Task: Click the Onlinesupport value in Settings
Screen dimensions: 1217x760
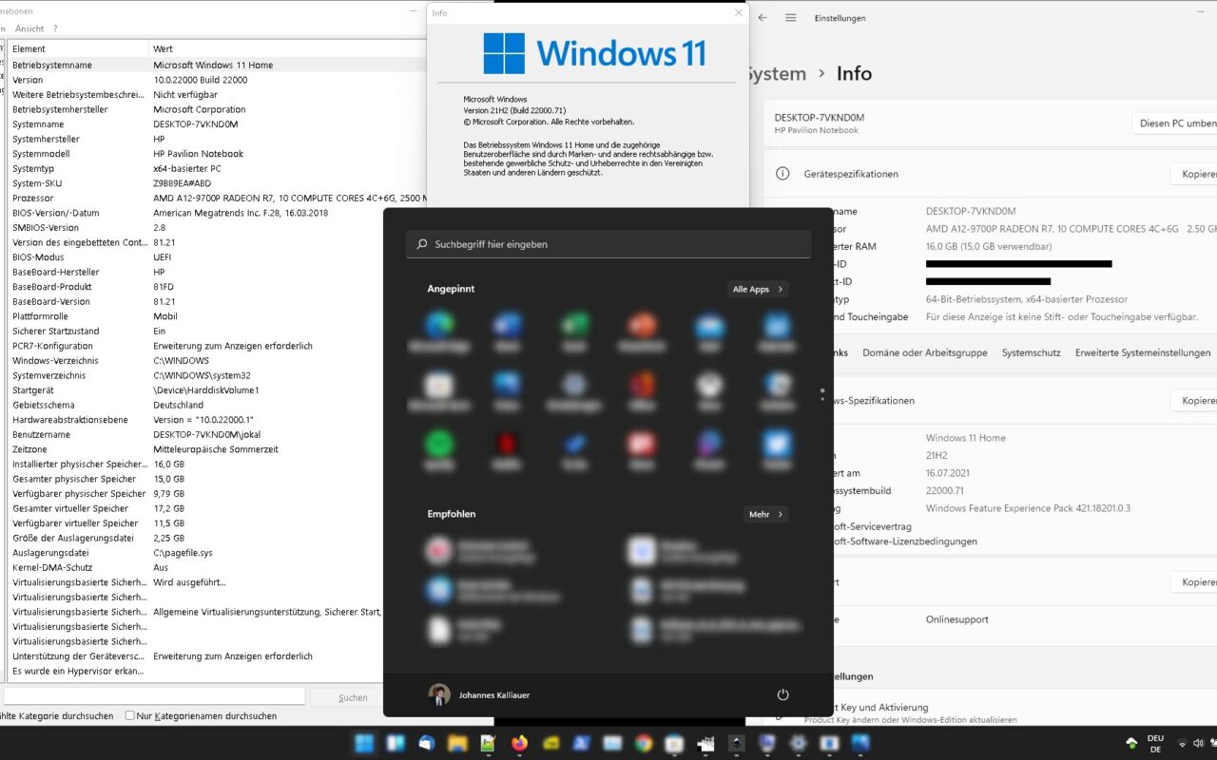Action: pos(957,619)
